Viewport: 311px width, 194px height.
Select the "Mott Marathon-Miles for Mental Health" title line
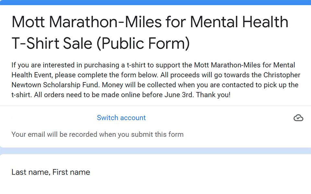click(150, 22)
